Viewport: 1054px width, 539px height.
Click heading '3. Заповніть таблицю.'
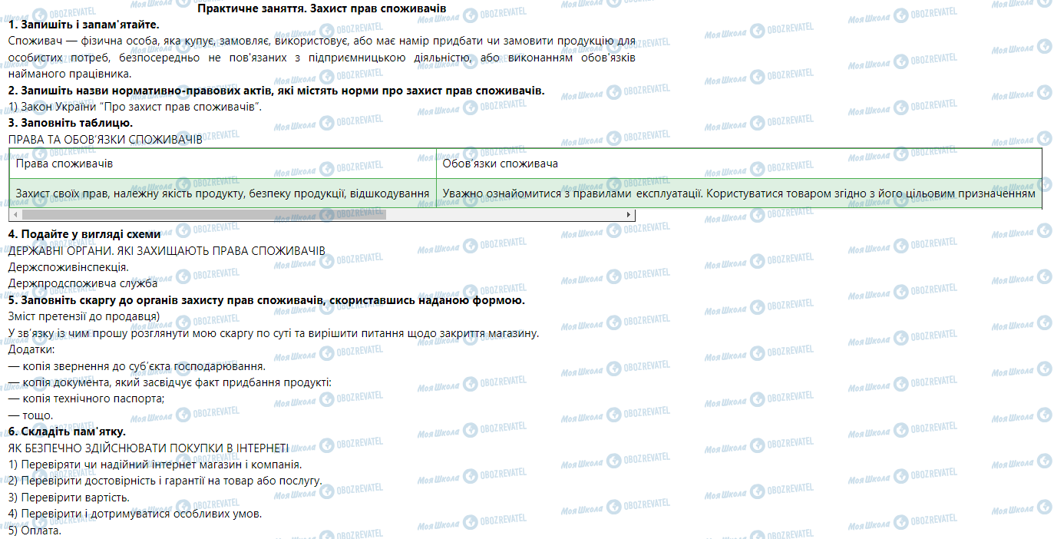click(x=71, y=123)
